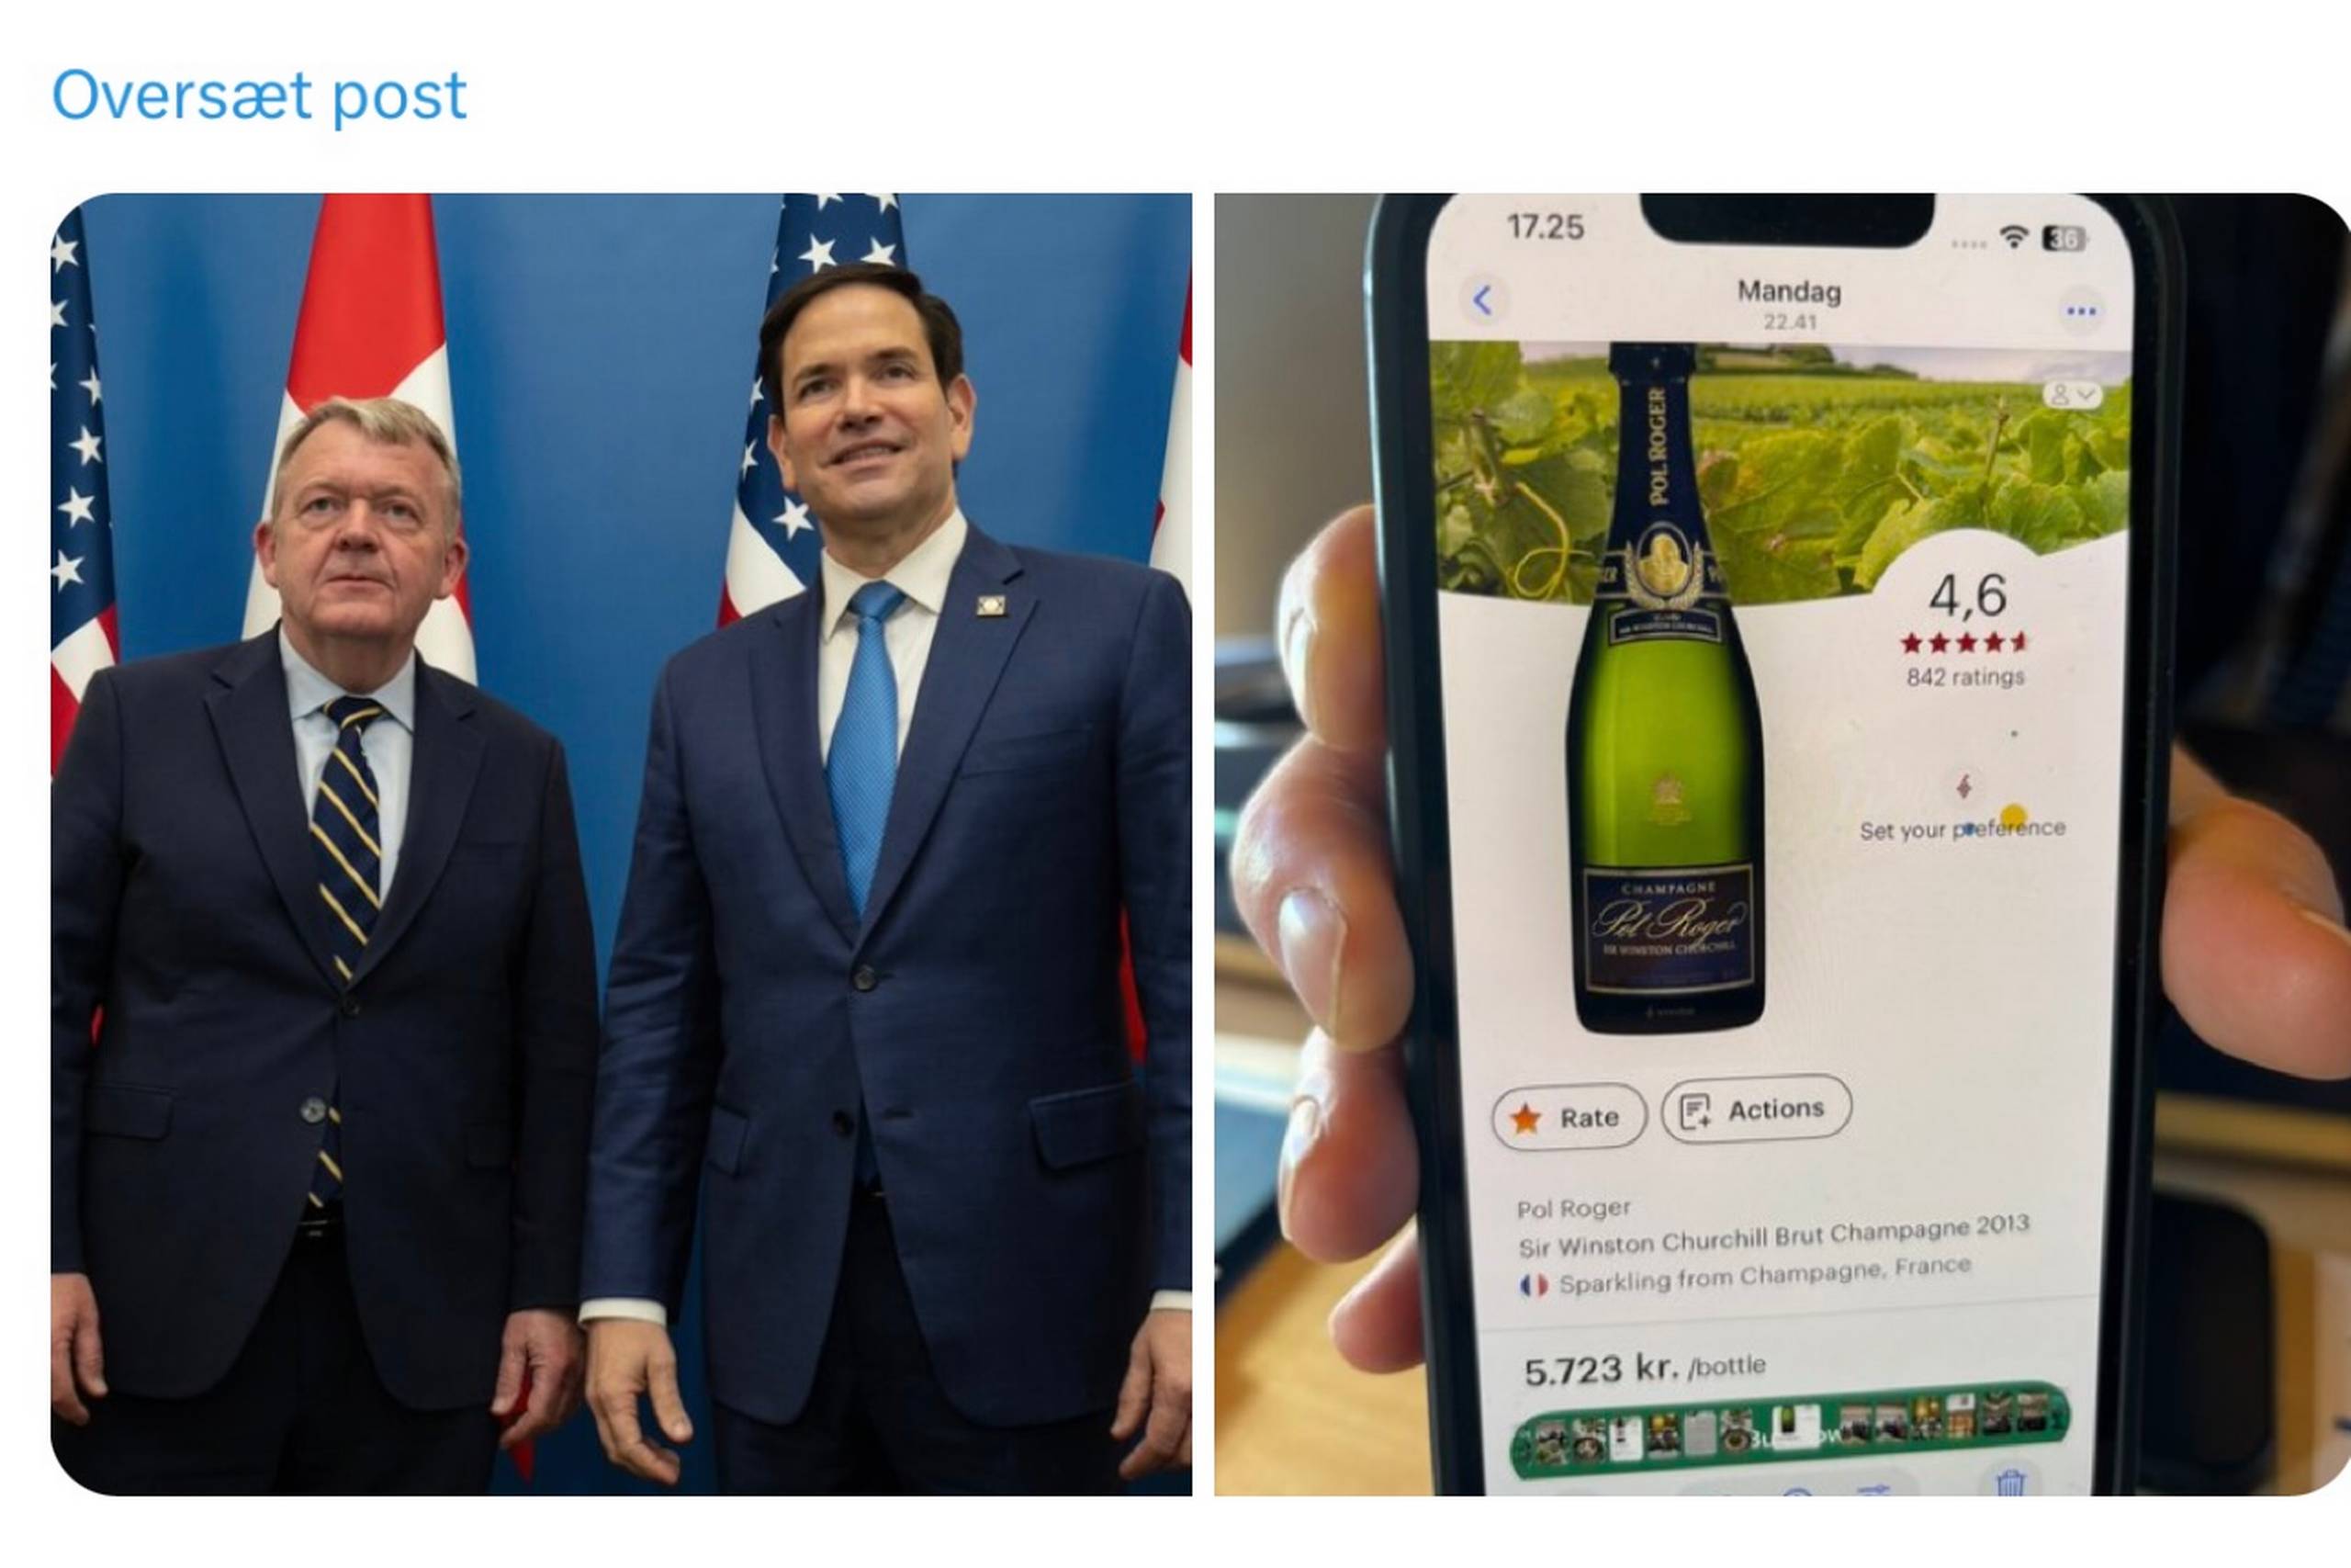Image resolution: width=2351 pixels, height=1568 pixels.
Task: Click the Mandag title in header
Action: click(1789, 291)
